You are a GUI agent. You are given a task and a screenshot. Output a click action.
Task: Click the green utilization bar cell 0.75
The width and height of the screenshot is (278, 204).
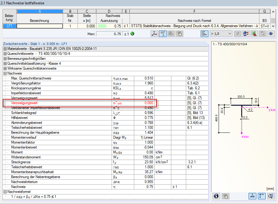click(109, 26)
